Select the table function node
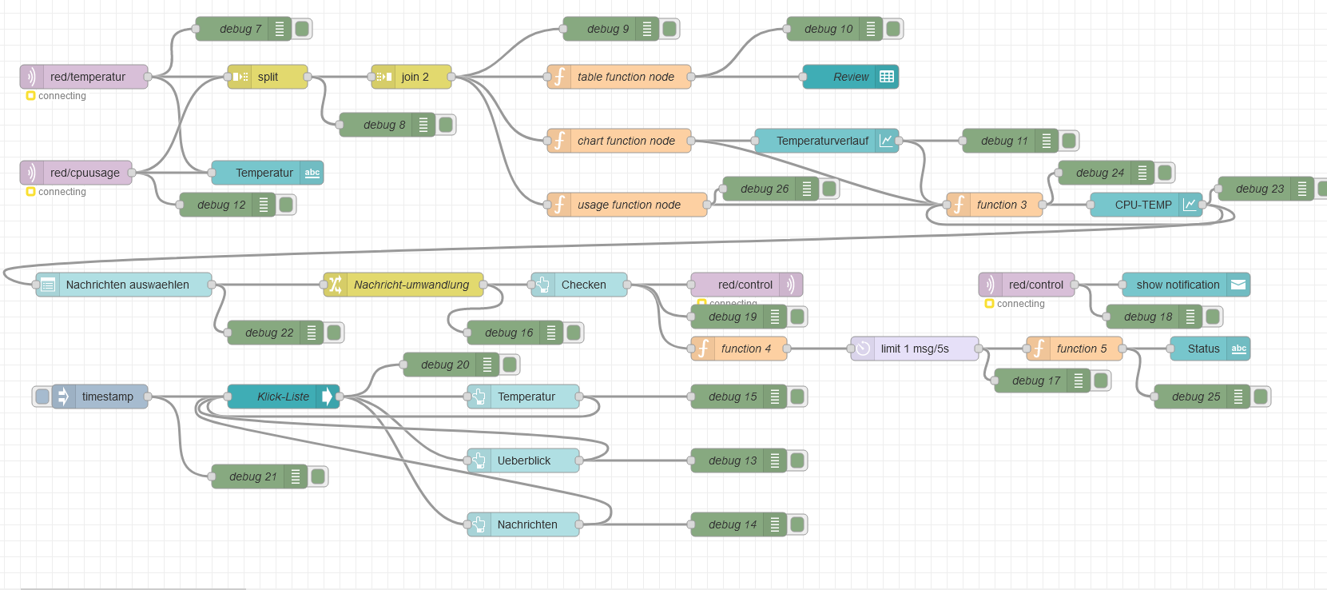Viewport: 1327px width, 590px height. (619, 77)
